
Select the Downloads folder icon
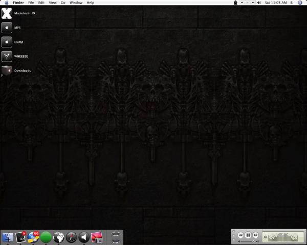pyautogui.click(x=7, y=70)
